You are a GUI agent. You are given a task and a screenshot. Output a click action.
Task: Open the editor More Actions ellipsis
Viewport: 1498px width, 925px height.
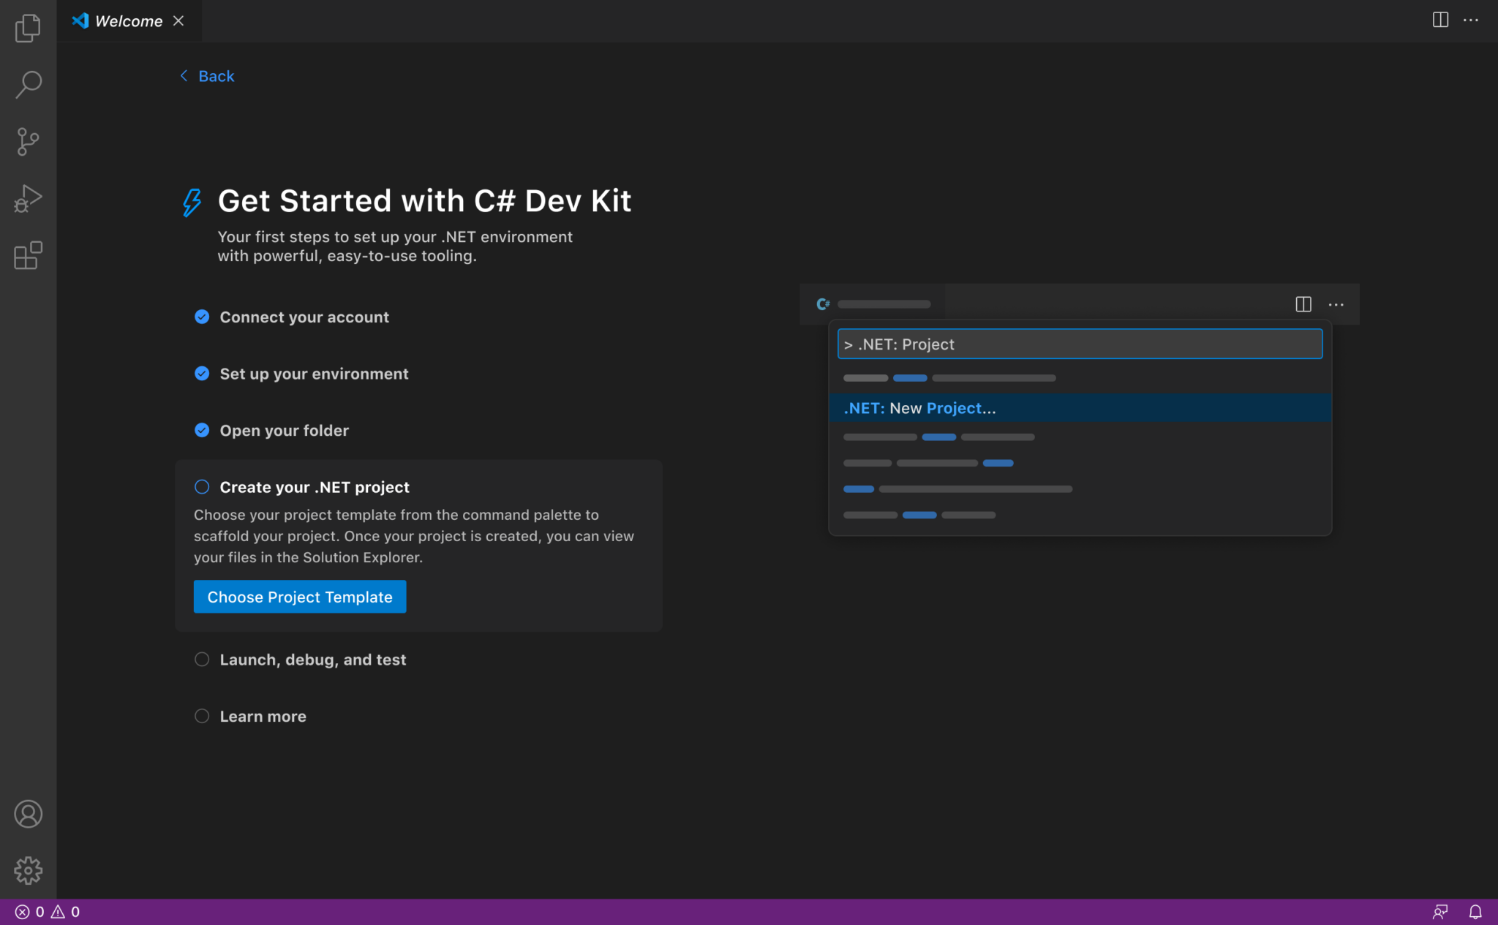(x=1471, y=20)
